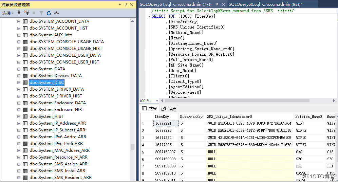Screen dimensions: 338x182
Task: Click the Refresh icon in Object Explorer
Action: 49,13
